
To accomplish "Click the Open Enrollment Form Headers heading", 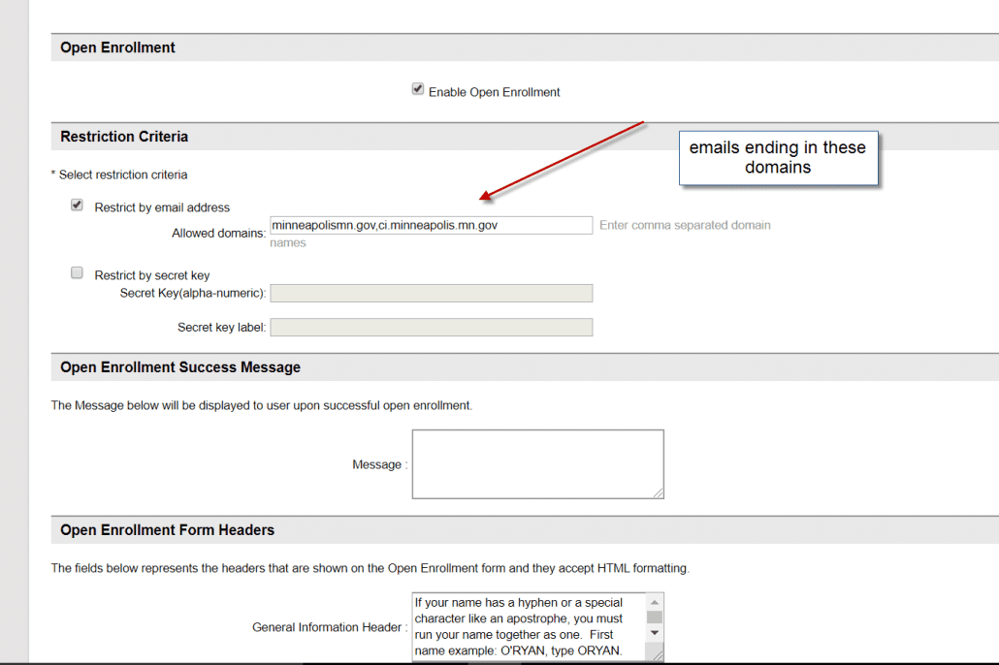I will pos(167,530).
